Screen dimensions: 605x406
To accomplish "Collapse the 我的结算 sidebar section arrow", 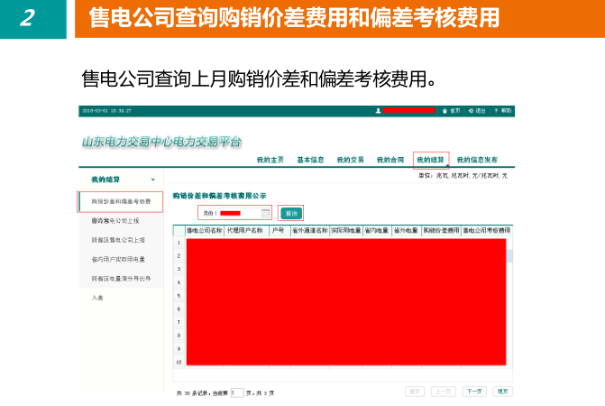I will point(153,180).
